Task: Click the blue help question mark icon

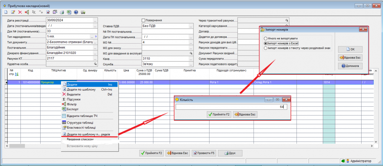Action: tap(76, 12)
